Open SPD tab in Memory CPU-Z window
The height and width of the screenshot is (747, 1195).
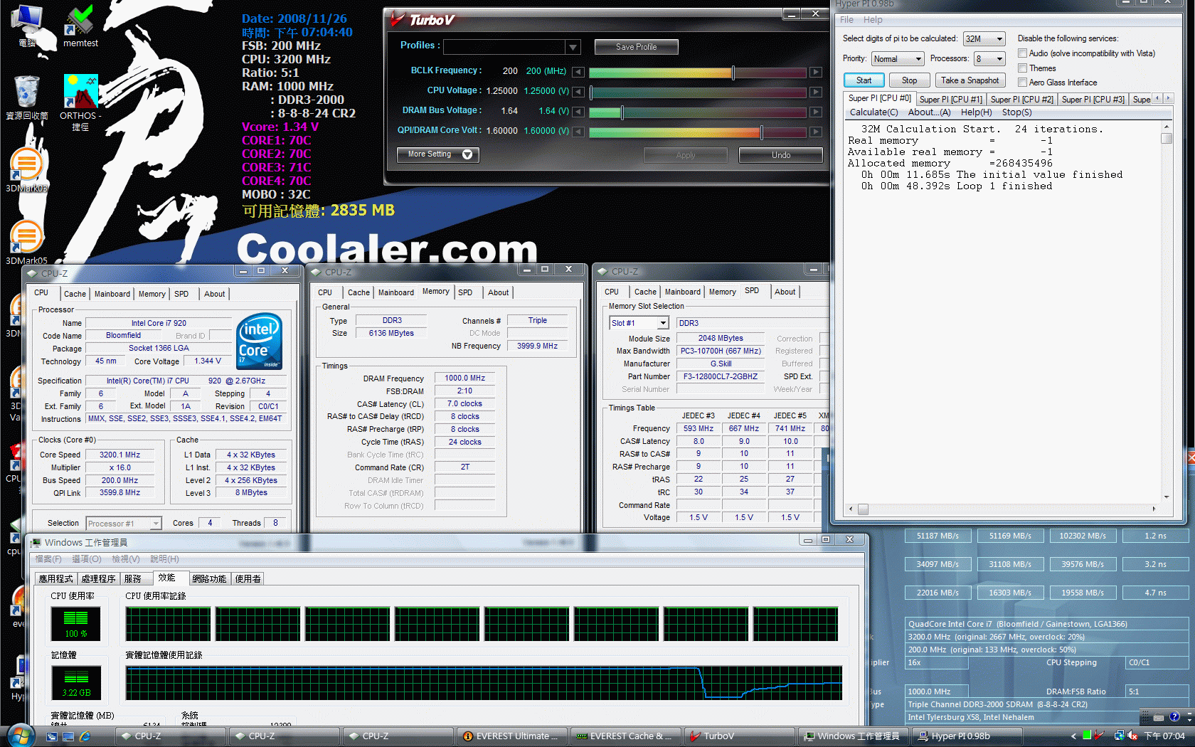pos(465,292)
